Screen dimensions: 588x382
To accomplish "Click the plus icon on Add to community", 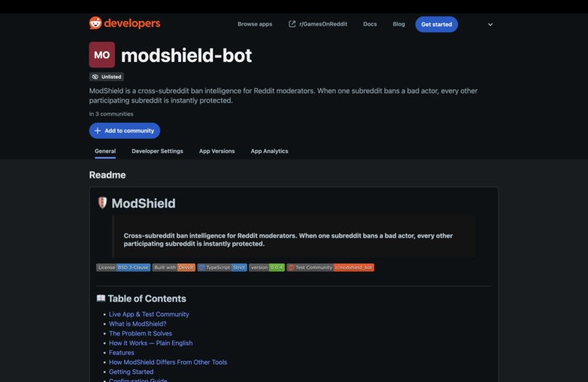I will (x=98, y=130).
